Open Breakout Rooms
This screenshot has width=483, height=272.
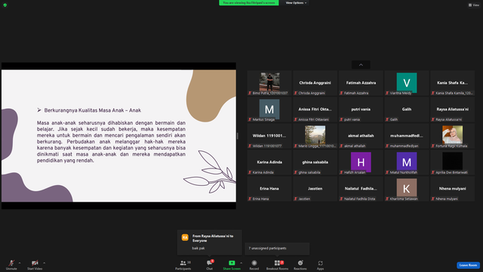coord(277,264)
